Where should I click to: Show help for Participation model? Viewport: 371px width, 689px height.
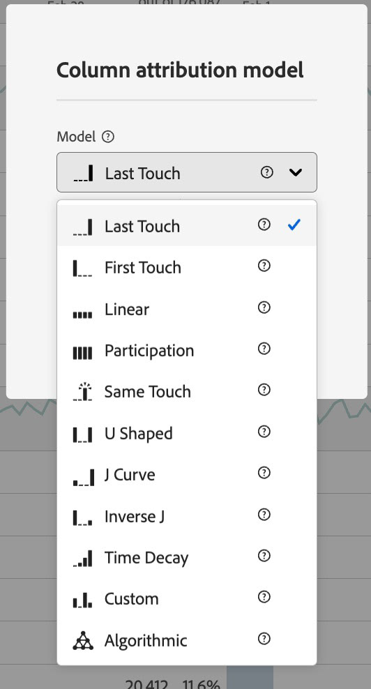coord(264,349)
